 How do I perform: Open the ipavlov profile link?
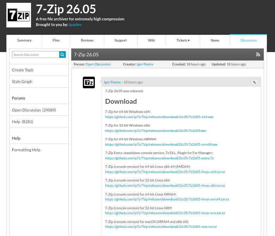75,25
